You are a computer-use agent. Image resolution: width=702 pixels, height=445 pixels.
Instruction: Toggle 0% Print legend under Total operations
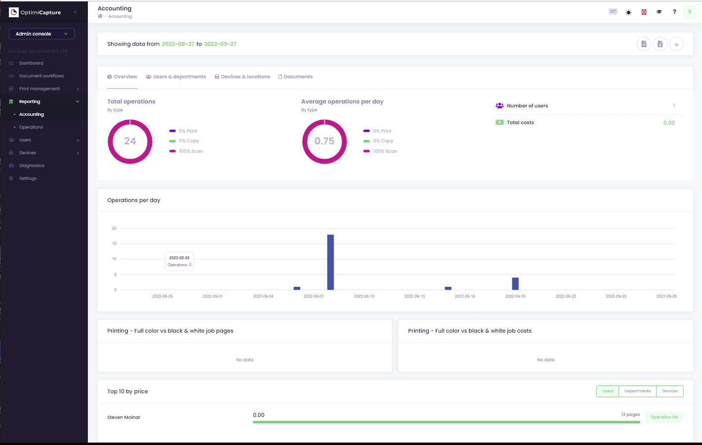tap(183, 131)
